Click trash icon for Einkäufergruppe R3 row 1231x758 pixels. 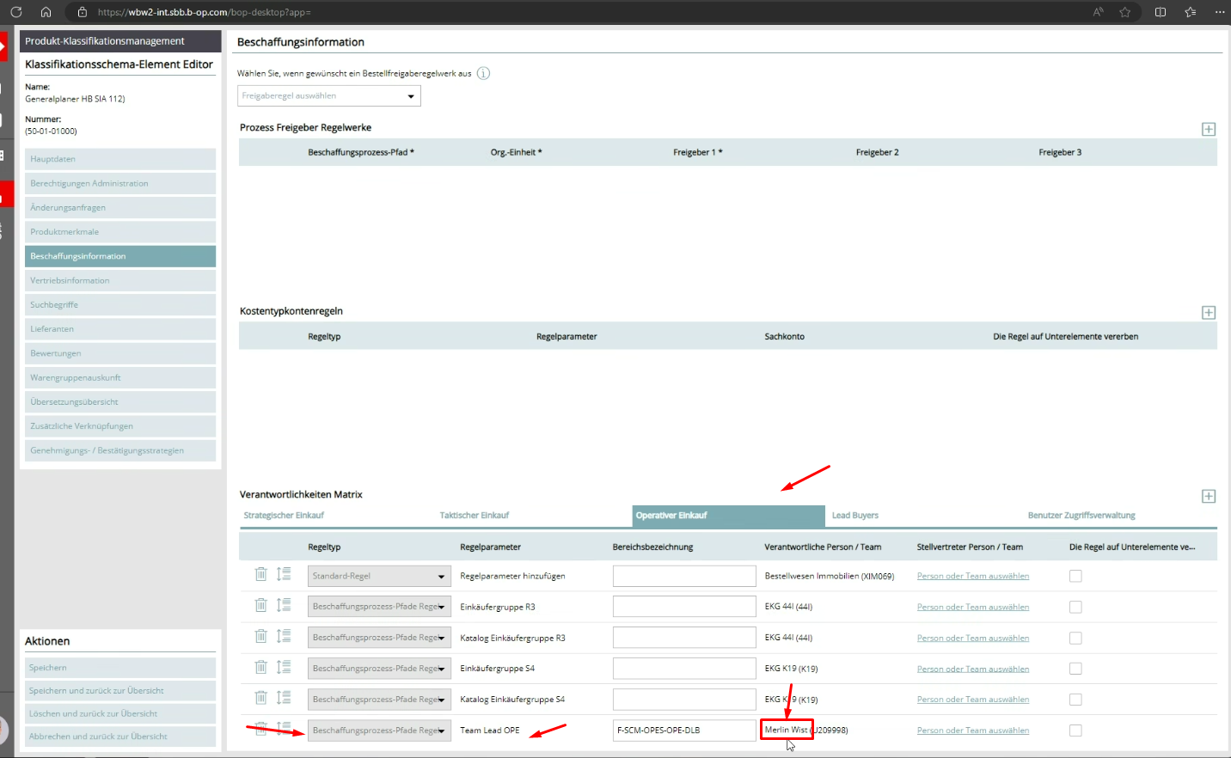tap(260, 606)
